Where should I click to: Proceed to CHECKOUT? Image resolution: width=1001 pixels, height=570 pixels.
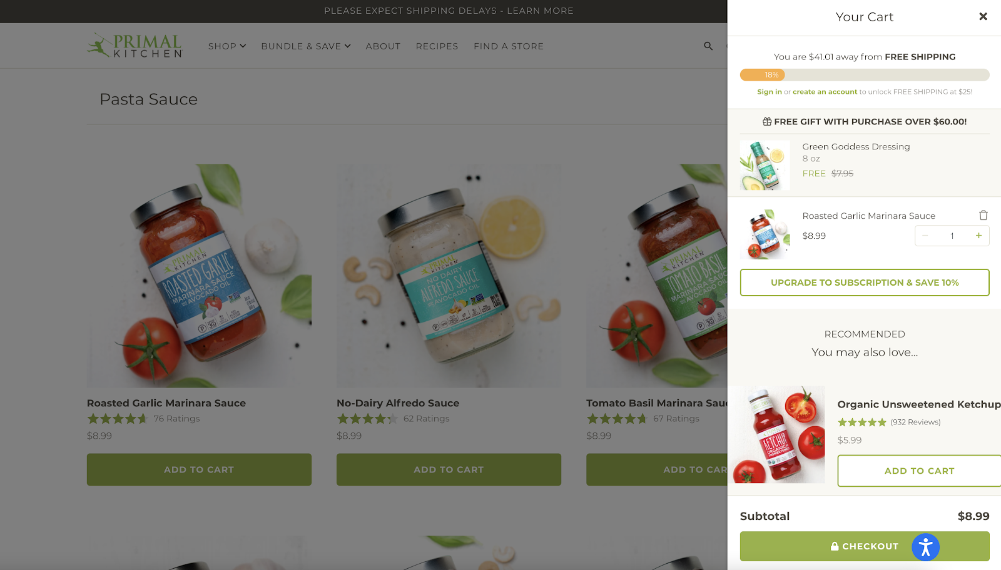865,546
